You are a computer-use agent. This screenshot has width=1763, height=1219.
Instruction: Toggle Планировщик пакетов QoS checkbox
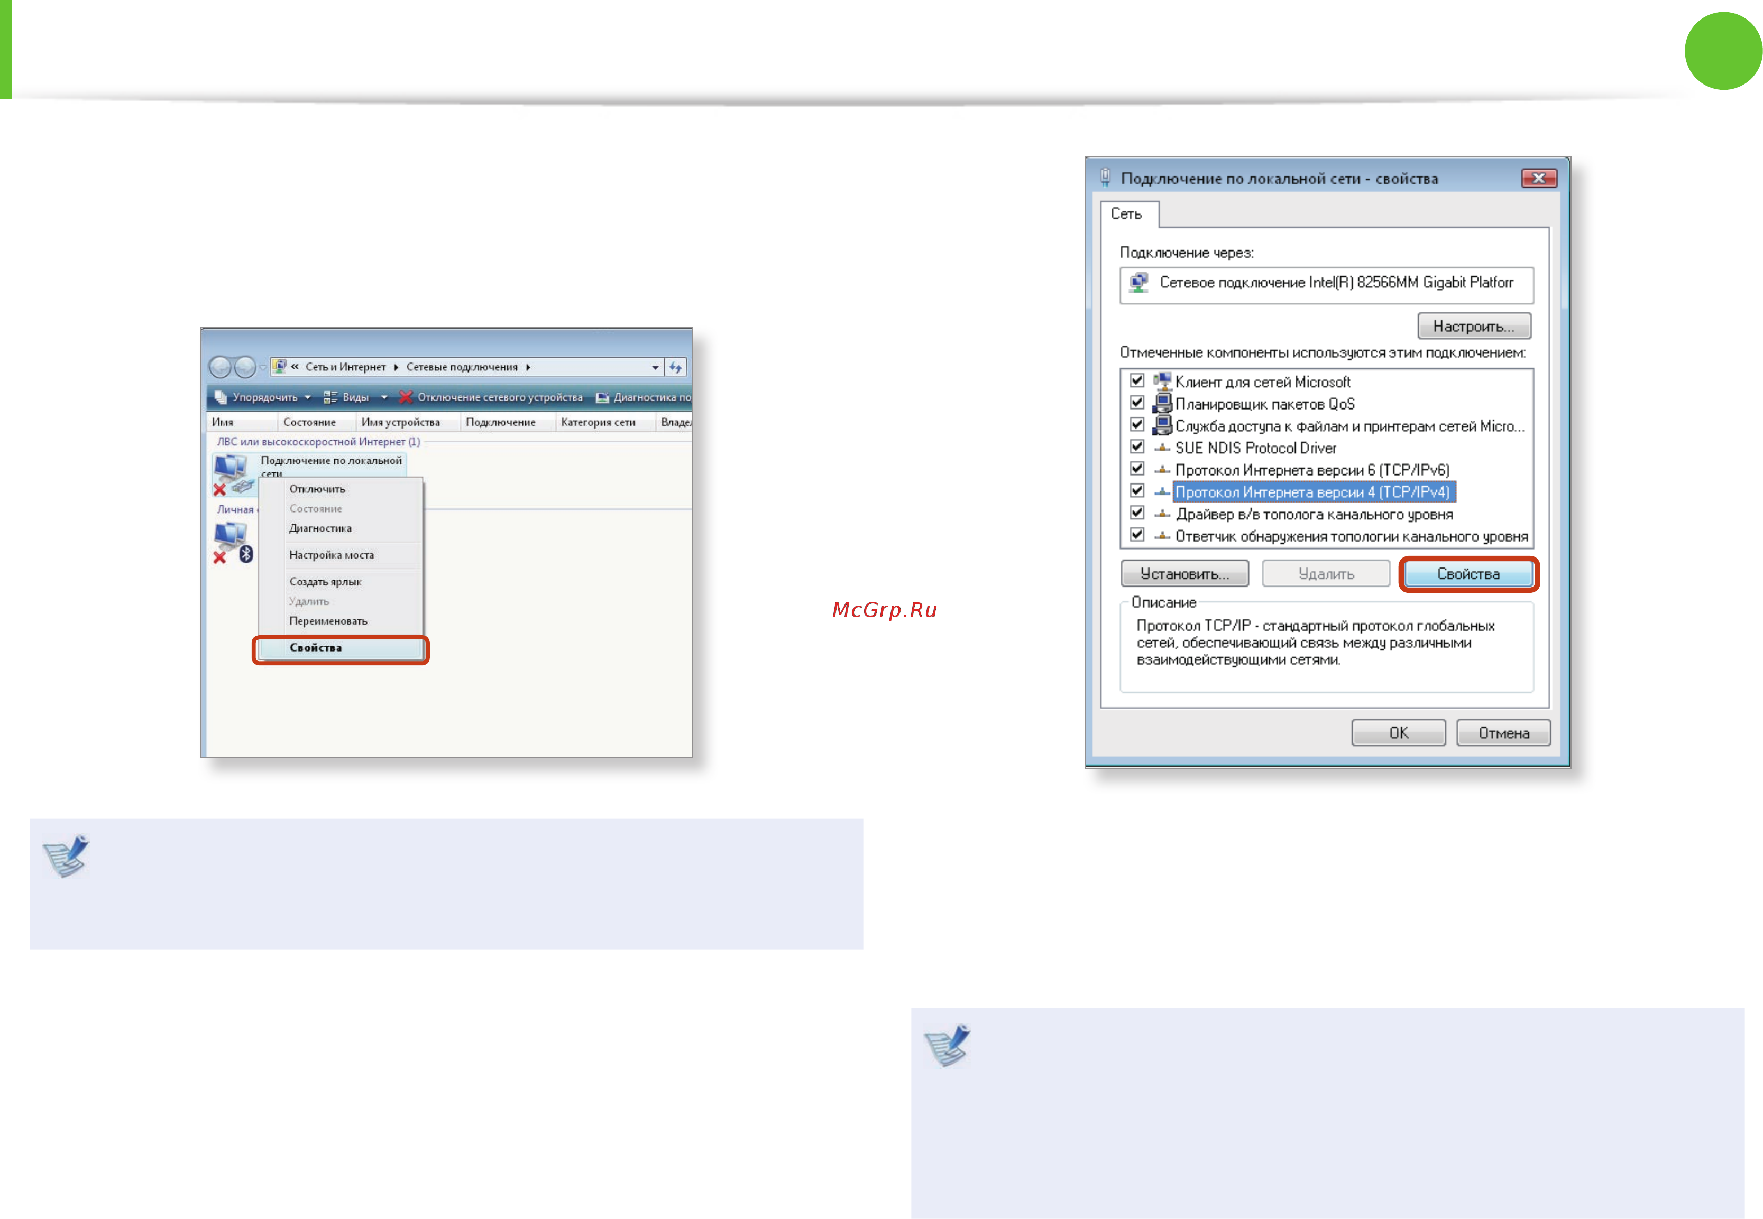tap(1137, 403)
